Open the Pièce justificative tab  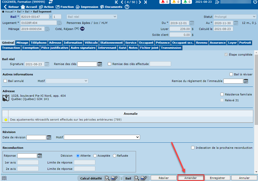pos(55,48)
